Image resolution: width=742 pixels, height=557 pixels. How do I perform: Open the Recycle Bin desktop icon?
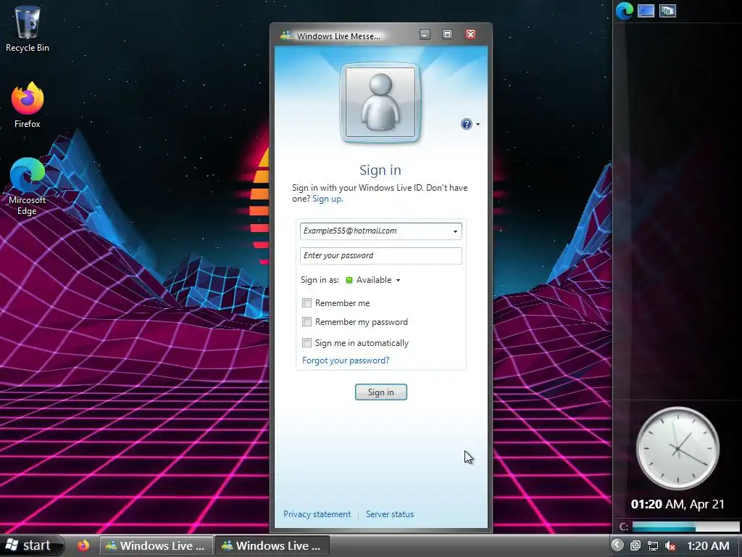(28, 28)
